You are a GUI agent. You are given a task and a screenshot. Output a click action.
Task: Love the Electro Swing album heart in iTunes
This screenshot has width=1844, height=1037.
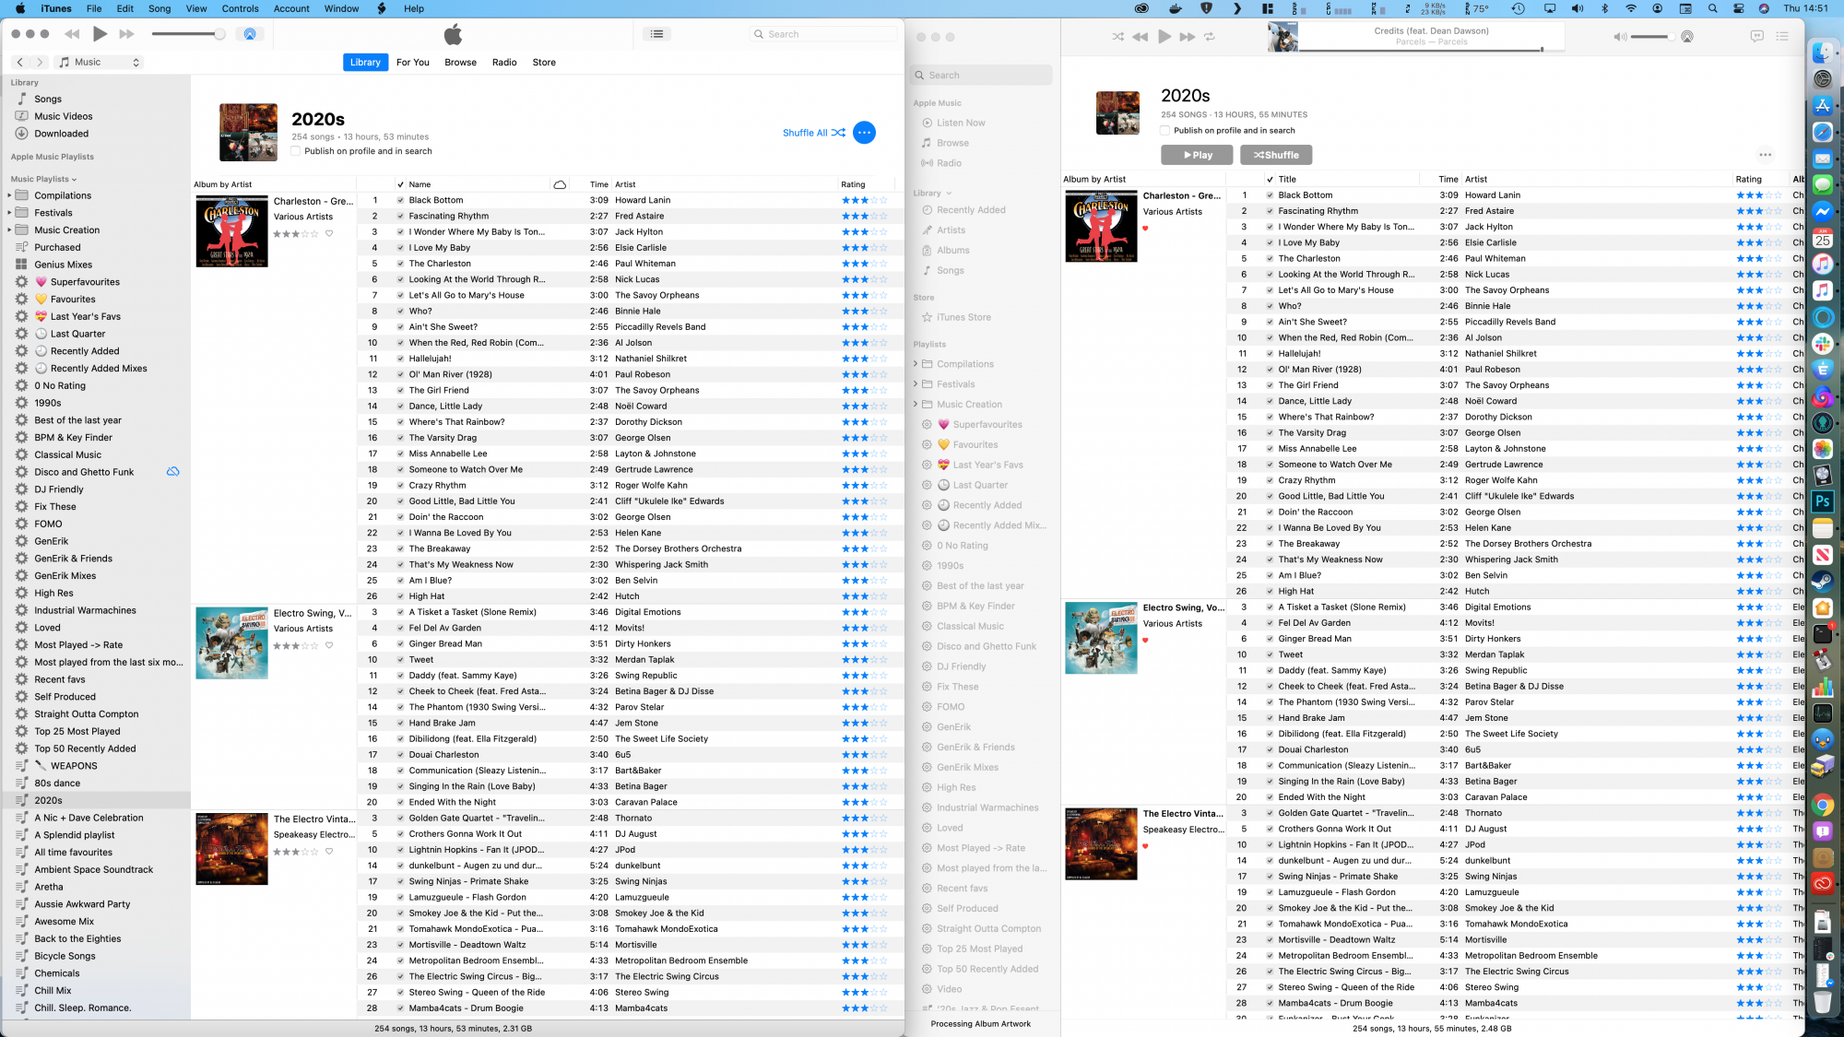pos(329,645)
